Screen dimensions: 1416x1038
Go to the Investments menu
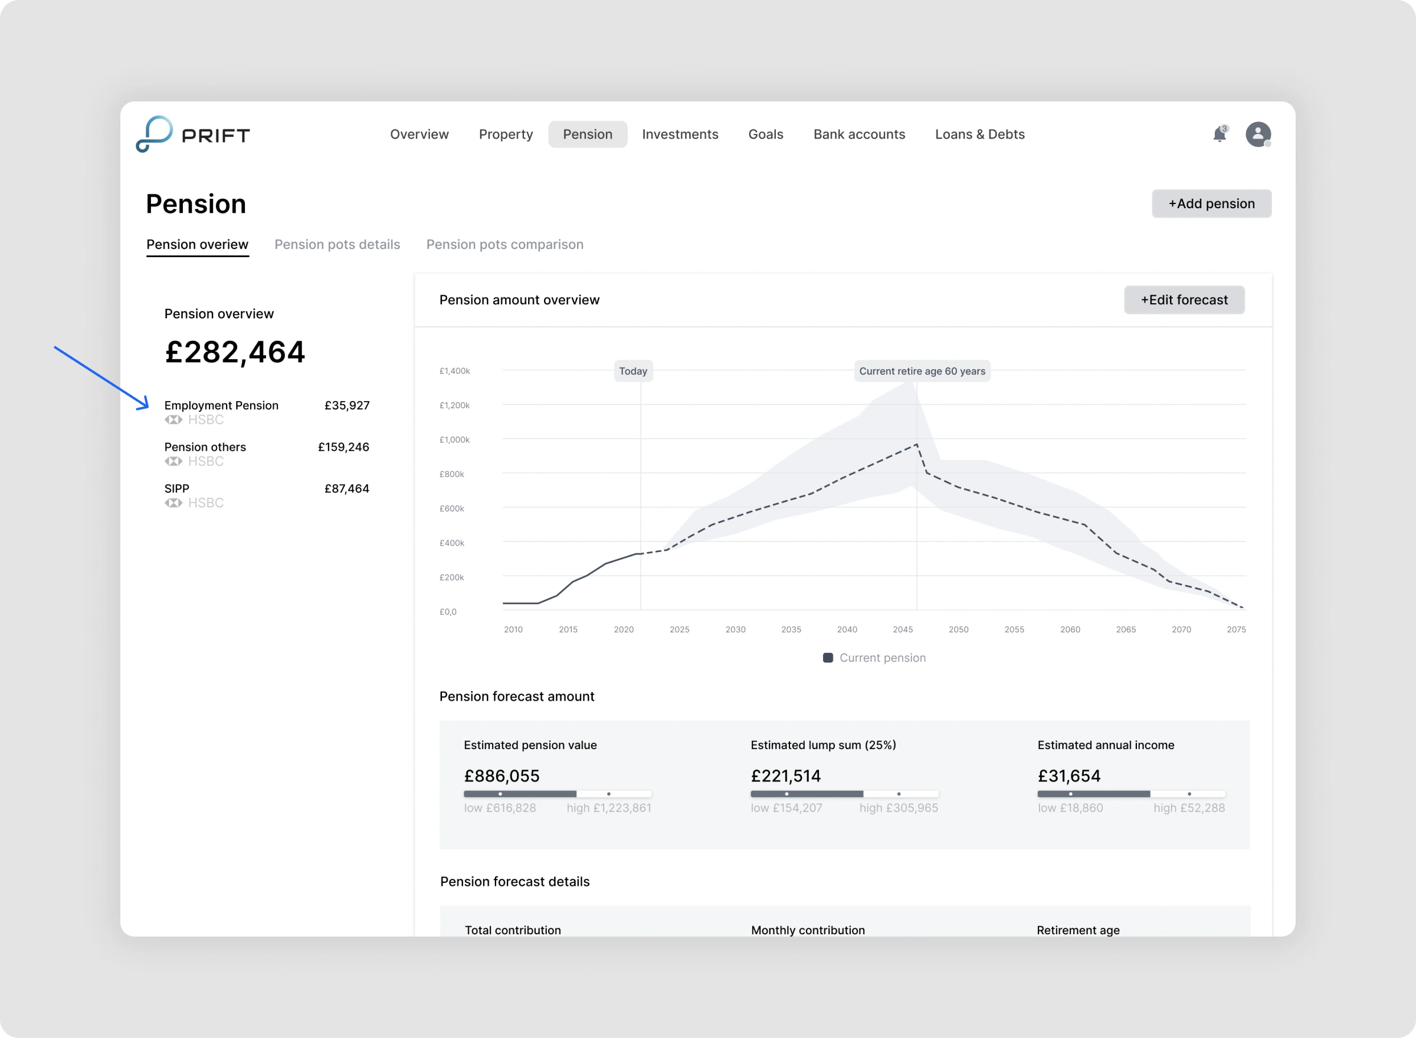(680, 134)
